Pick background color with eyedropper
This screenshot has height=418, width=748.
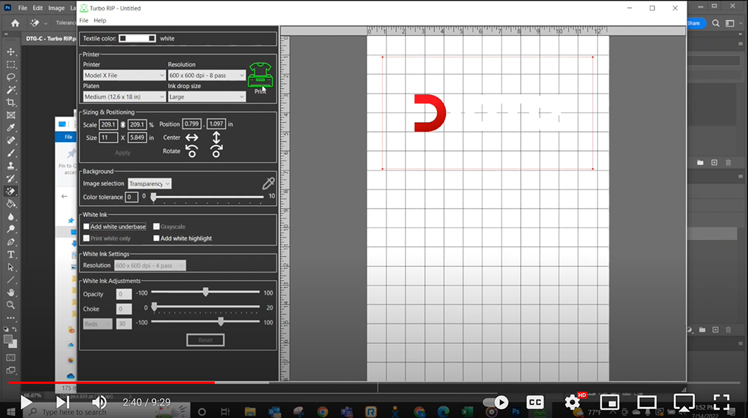[x=268, y=184]
